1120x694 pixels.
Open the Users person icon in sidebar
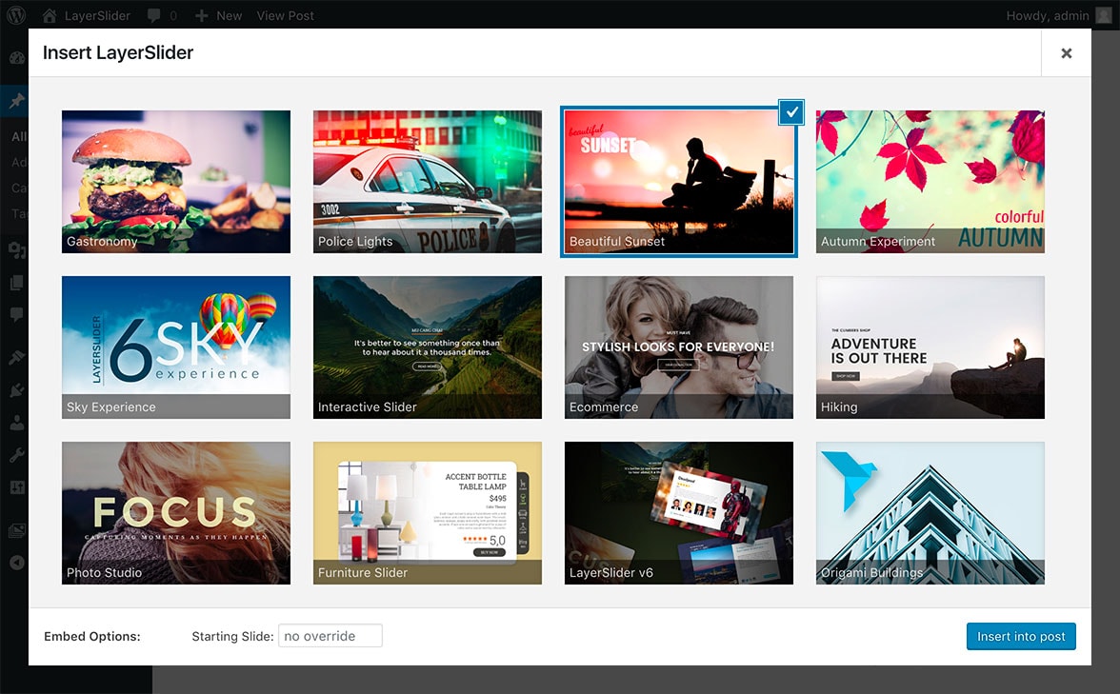(16, 423)
